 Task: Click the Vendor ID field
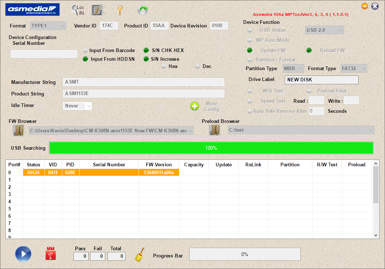coord(109,26)
